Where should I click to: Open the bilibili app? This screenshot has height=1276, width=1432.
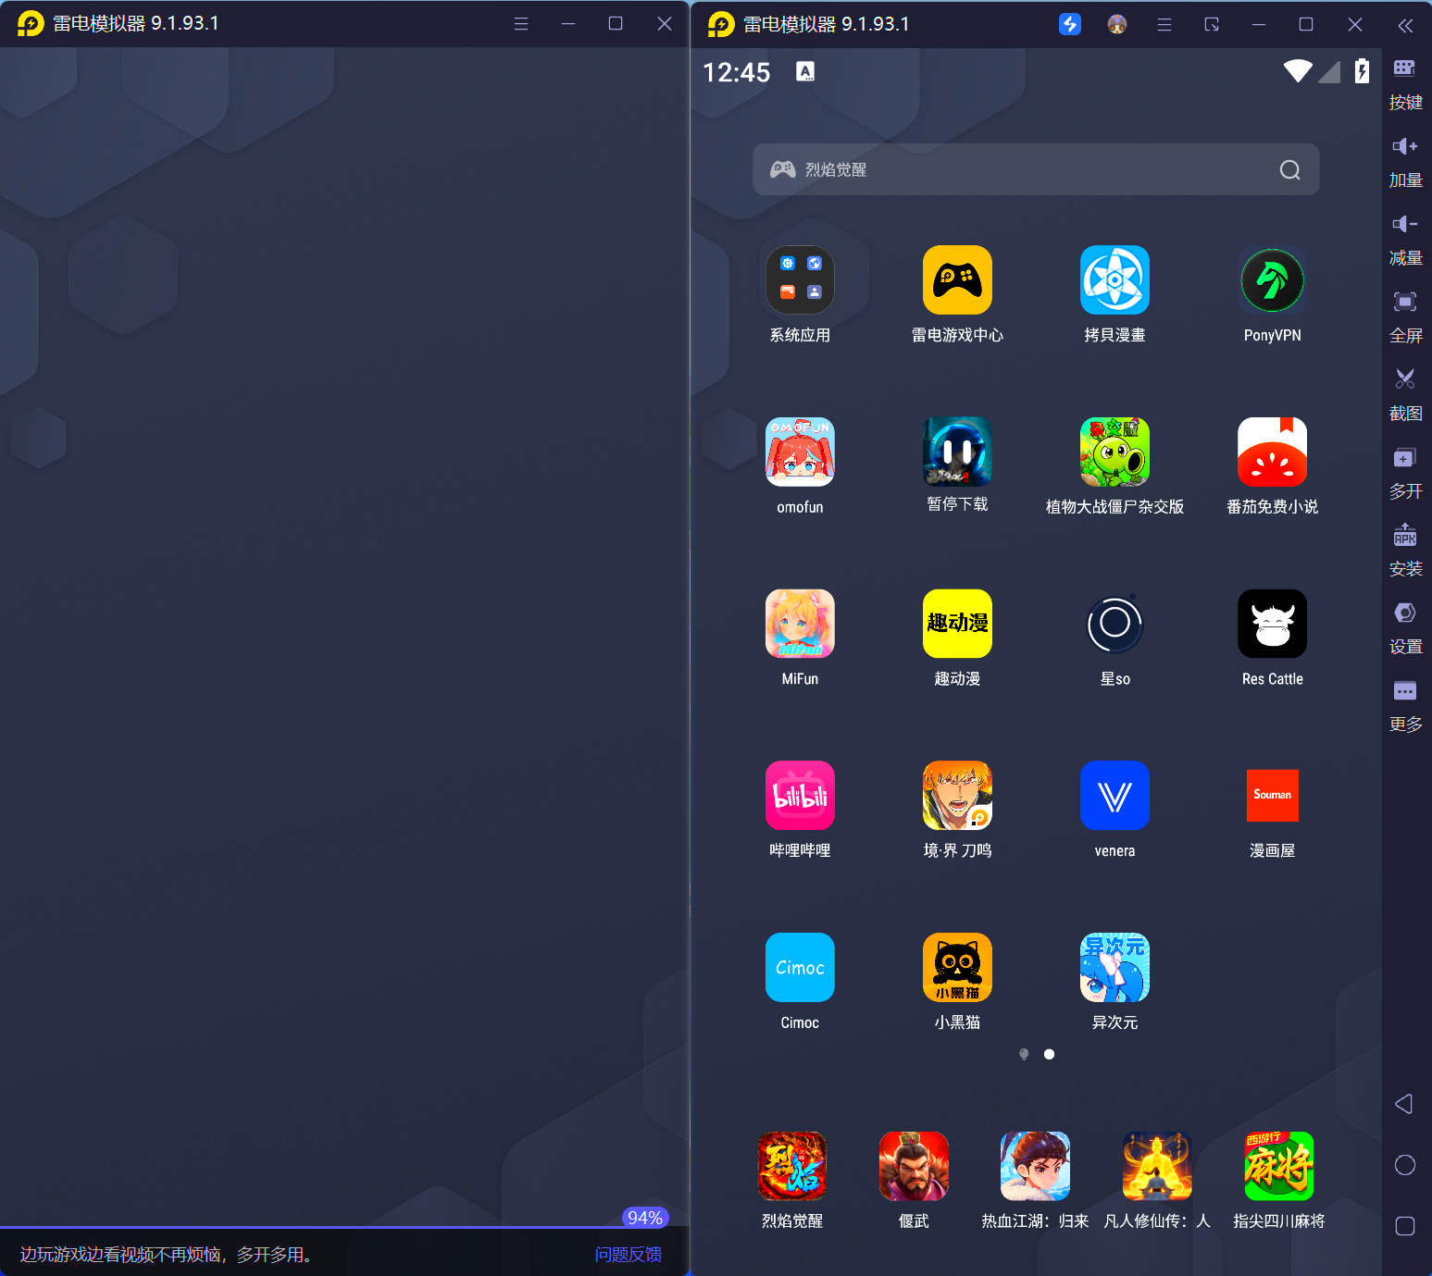[800, 796]
